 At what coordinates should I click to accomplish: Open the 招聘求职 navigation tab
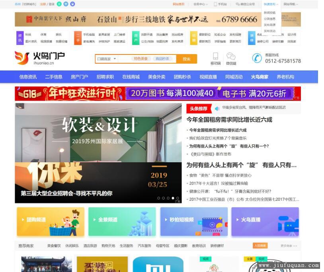click(105, 77)
